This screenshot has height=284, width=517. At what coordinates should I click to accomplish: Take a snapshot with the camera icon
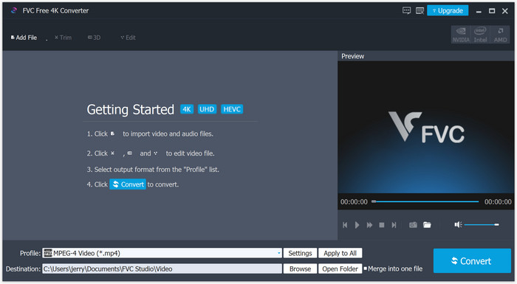pos(413,225)
